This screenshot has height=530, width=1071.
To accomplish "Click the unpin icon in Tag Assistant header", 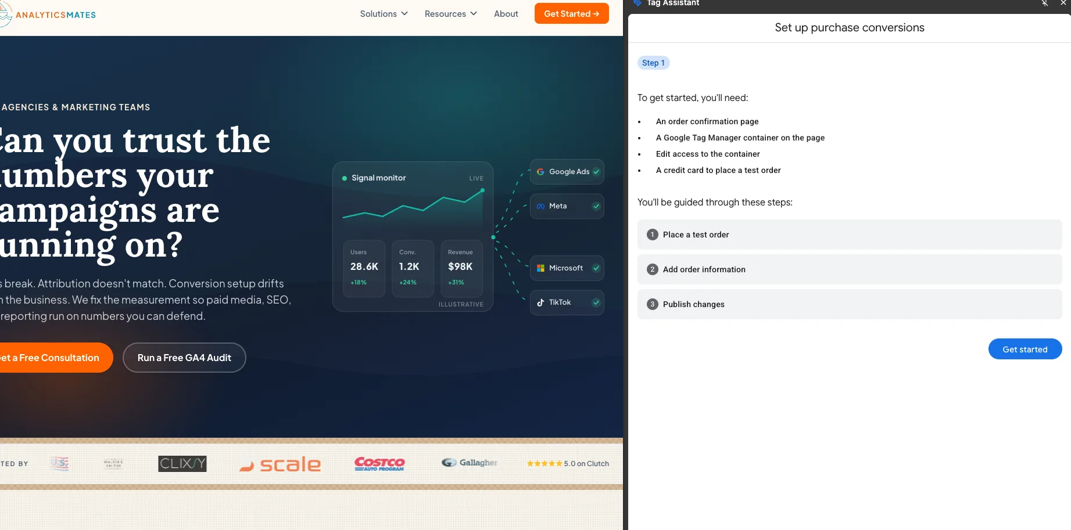I will click(1045, 3).
